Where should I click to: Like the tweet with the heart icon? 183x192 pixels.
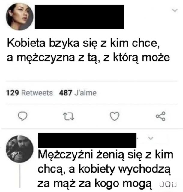click(x=115, y=116)
